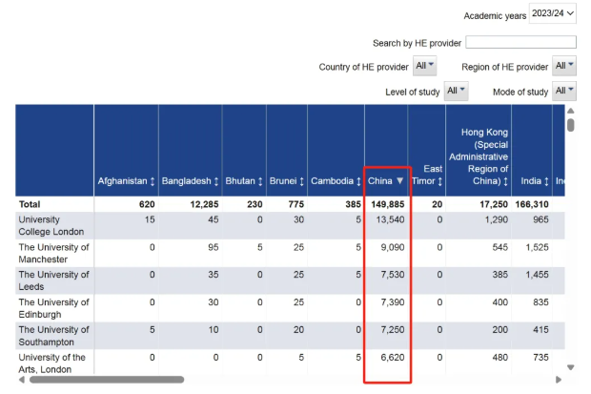
Task: Open the Academic years dropdown
Action: coord(553,14)
